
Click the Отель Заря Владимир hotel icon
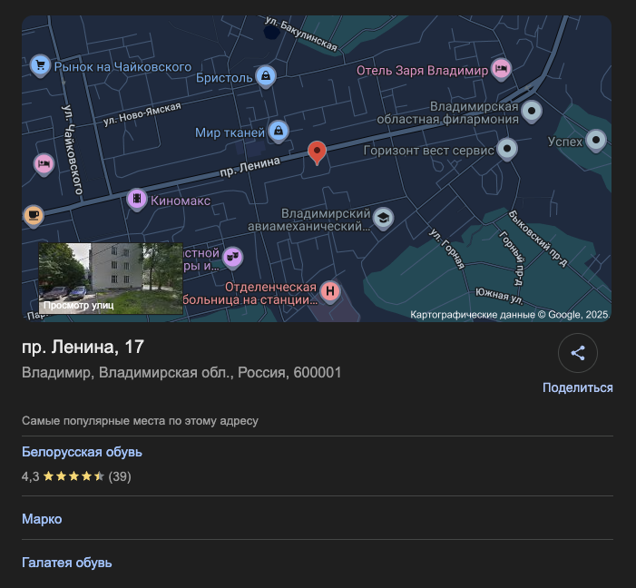pyautogui.click(x=502, y=68)
